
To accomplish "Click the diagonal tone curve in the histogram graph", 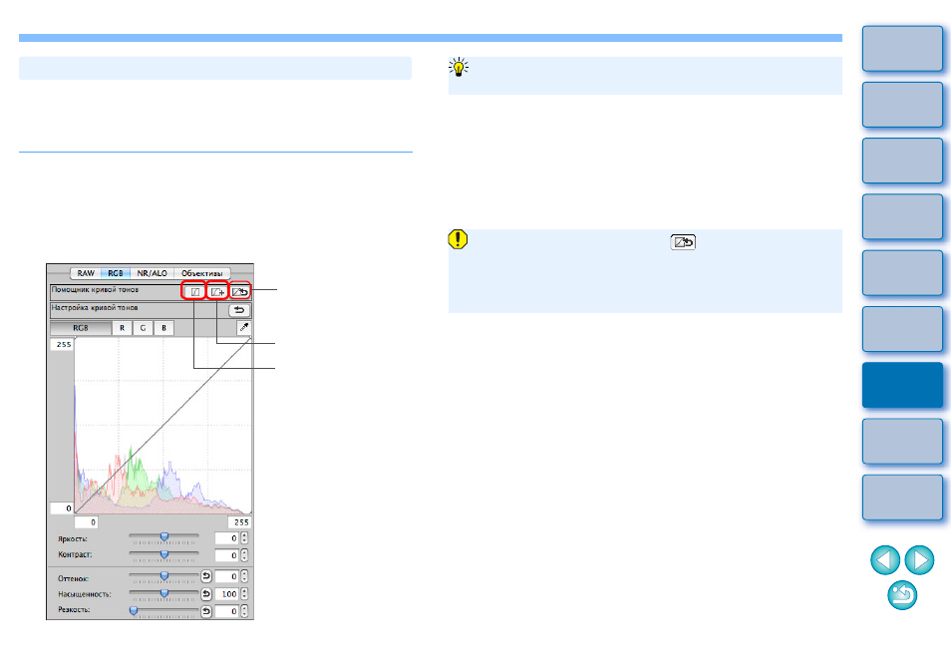I will (x=162, y=427).
